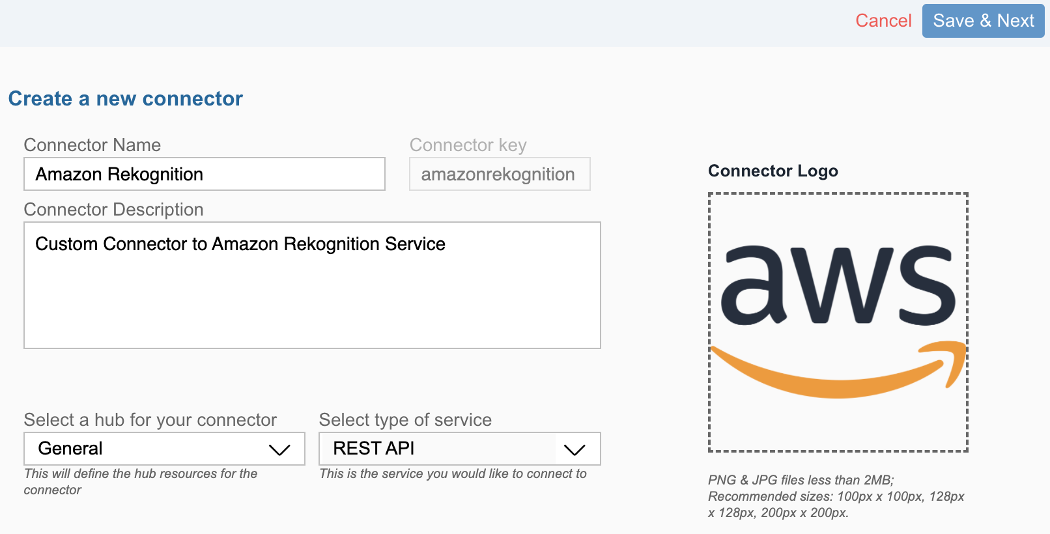Click the chevron arrow beside REST API
Viewport: 1050px width, 534px height.
pyautogui.click(x=575, y=450)
